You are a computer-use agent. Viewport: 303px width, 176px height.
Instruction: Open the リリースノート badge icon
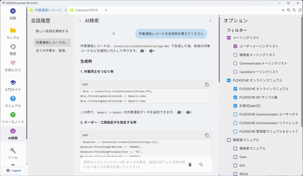13,115
